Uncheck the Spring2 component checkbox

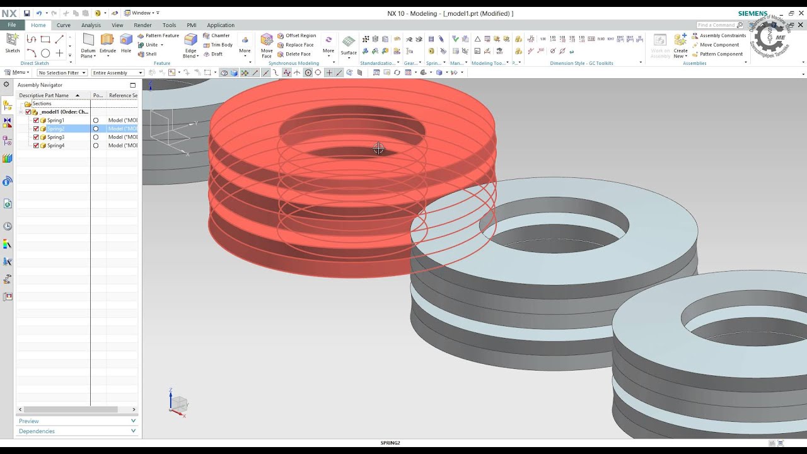pos(36,129)
